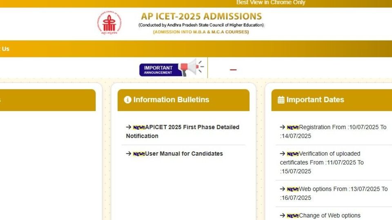This screenshot has width=392, height=220.
Task: Select the Information Bulletins panel header
Action: click(183, 100)
